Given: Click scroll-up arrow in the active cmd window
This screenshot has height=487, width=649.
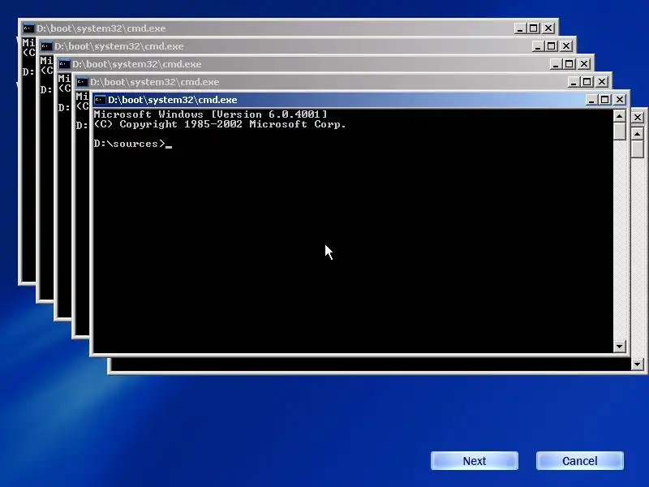Looking at the screenshot, I should 619,116.
